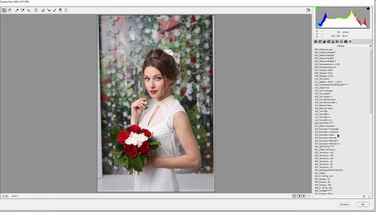Apply preset 202_Контраст Стандарт
Screen dimensions: 376x212
[x=327, y=129]
